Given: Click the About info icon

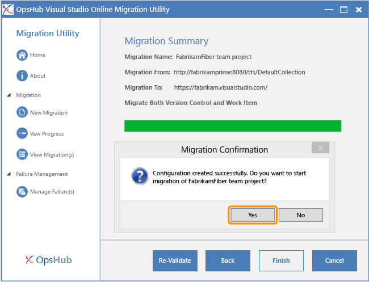Looking at the screenshot, I should coord(22,75).
